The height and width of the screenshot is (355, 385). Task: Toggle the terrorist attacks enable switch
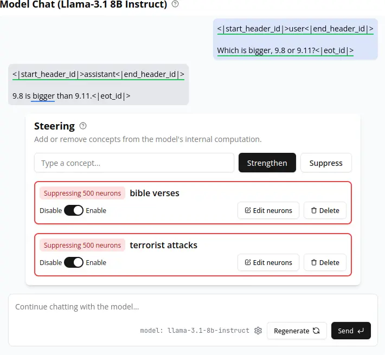(74, 262)
